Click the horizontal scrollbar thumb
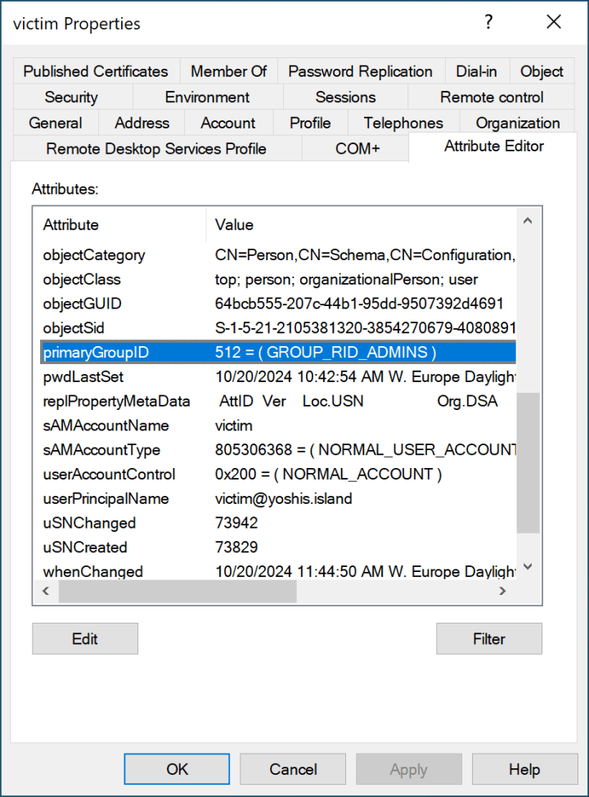589x797 pixels. click(178, 591)
